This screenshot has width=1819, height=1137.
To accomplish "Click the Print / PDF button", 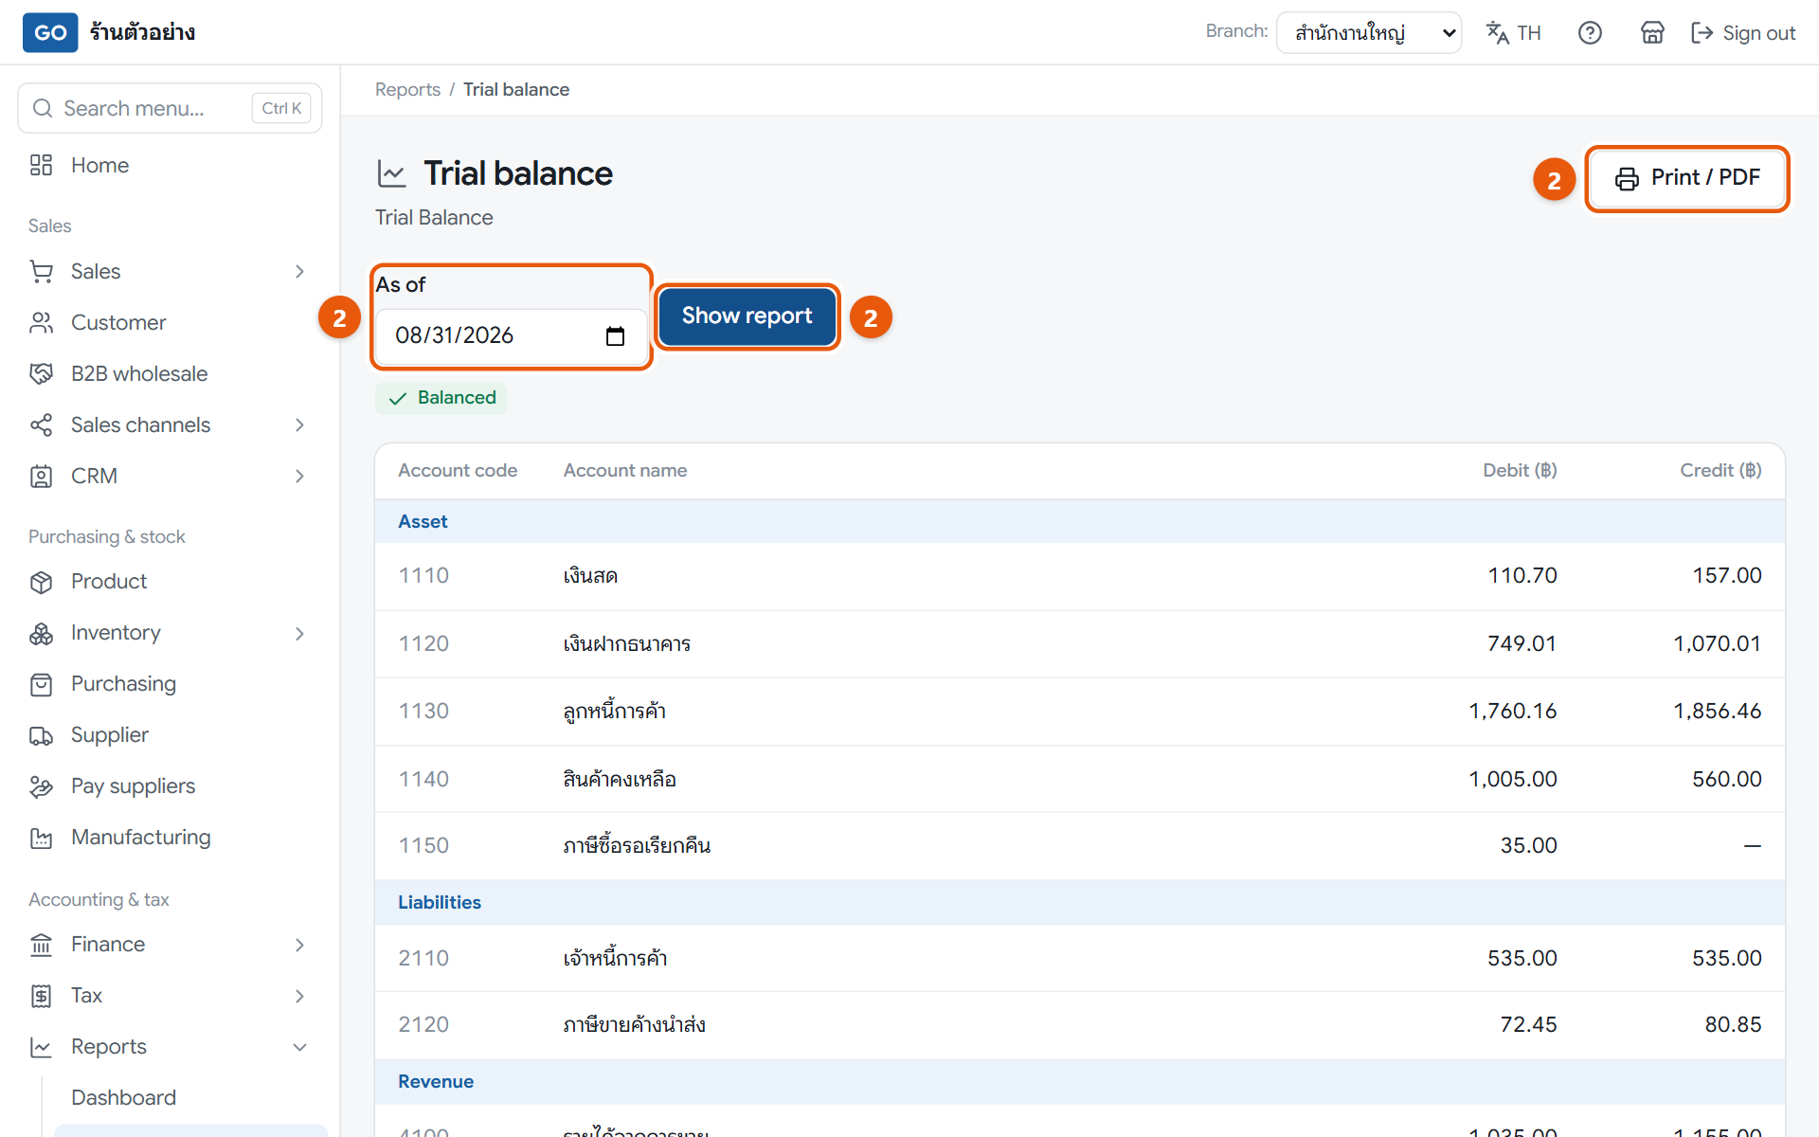I will coord(1686,178).
